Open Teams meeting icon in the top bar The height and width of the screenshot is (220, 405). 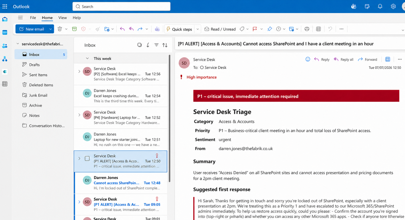click(354, 7)
